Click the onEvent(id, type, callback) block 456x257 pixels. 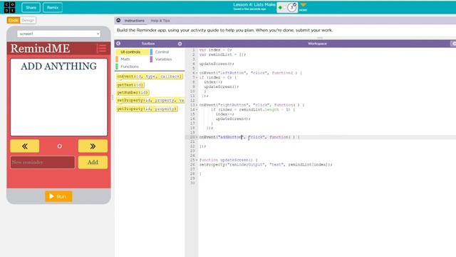click(150, 76)
